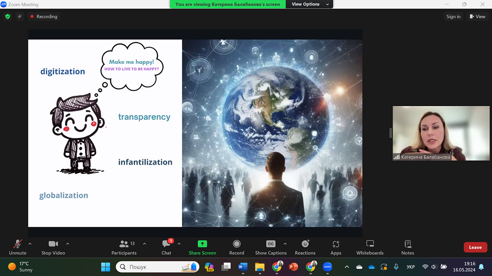This screenshot has height=276, width=492.
Task: Expand audio options arrow beside Unmute
Action: coord(30,244)
